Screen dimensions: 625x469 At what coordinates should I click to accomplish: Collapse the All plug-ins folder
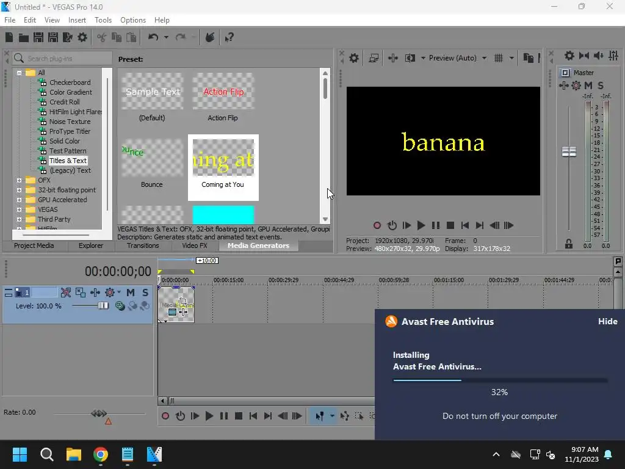coord(19,73)
